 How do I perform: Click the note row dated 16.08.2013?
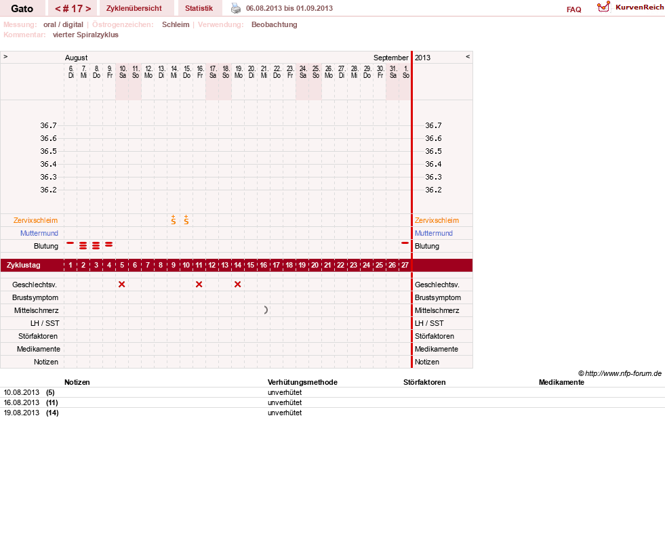[332, 402]
